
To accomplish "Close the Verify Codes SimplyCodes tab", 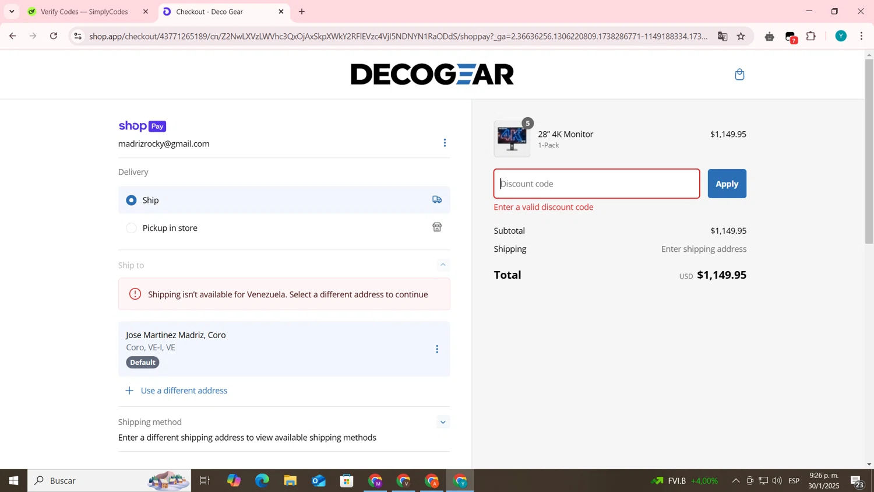I will pyautogui.click(x=146, y=12).
